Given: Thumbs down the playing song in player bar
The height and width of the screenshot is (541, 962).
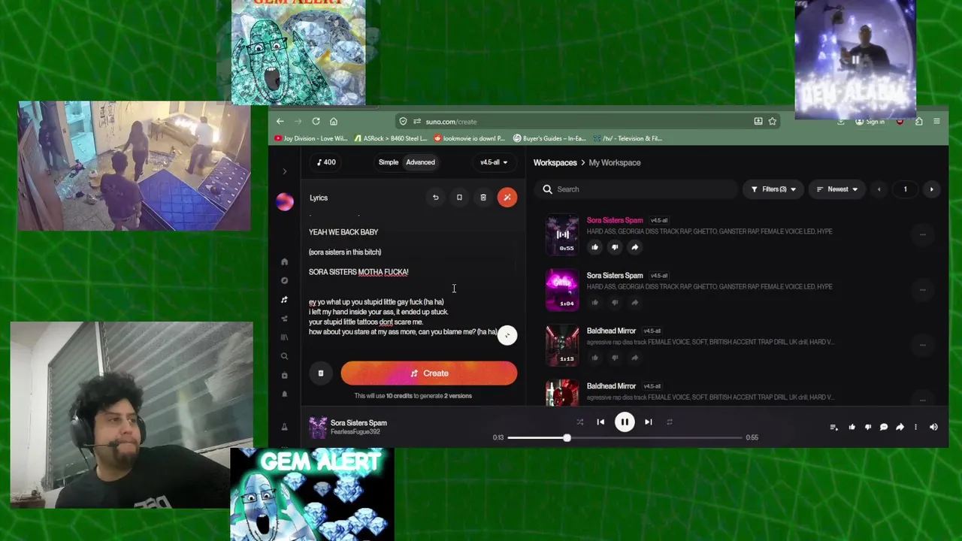Looking at the screenshot, I should click(x=868, y=427).
